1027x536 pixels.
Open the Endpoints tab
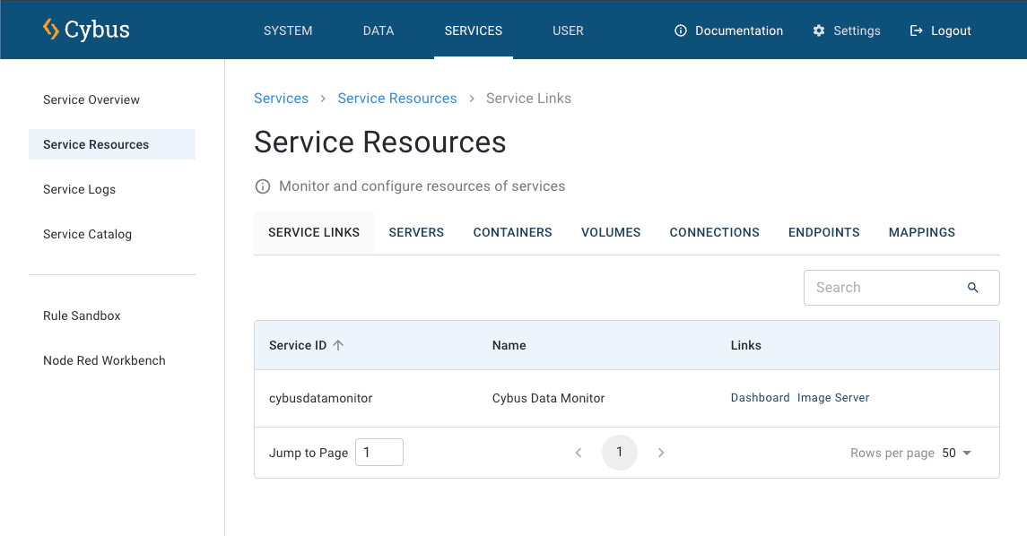pyautogui.click(x=823, y=232)
